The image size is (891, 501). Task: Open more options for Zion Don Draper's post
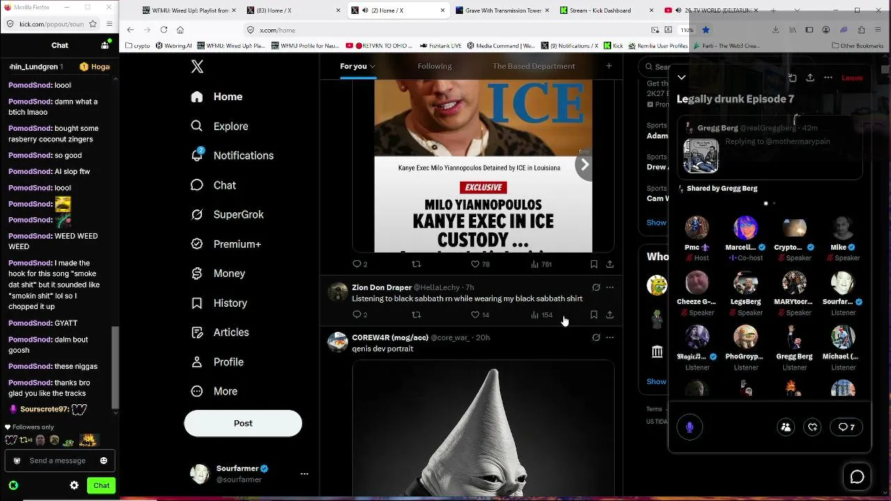610,287
